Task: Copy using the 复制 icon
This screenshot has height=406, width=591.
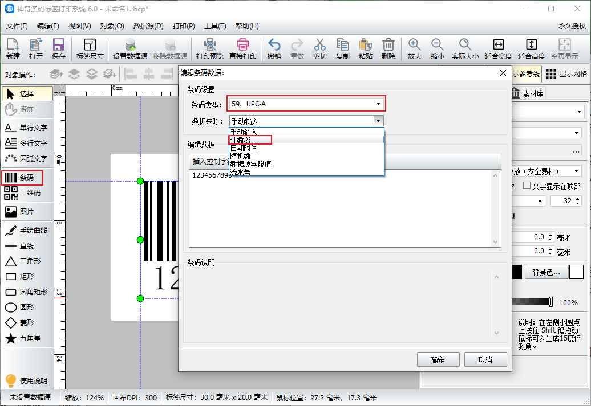Action: click(x=343, y=49)
